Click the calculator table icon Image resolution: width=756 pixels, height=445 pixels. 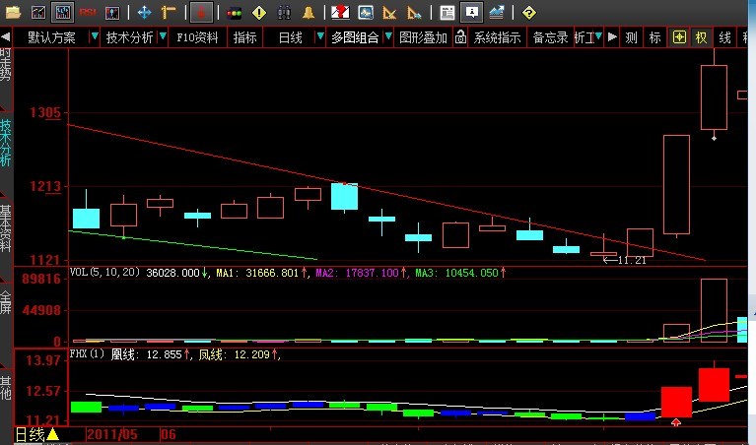pos(447,13)
